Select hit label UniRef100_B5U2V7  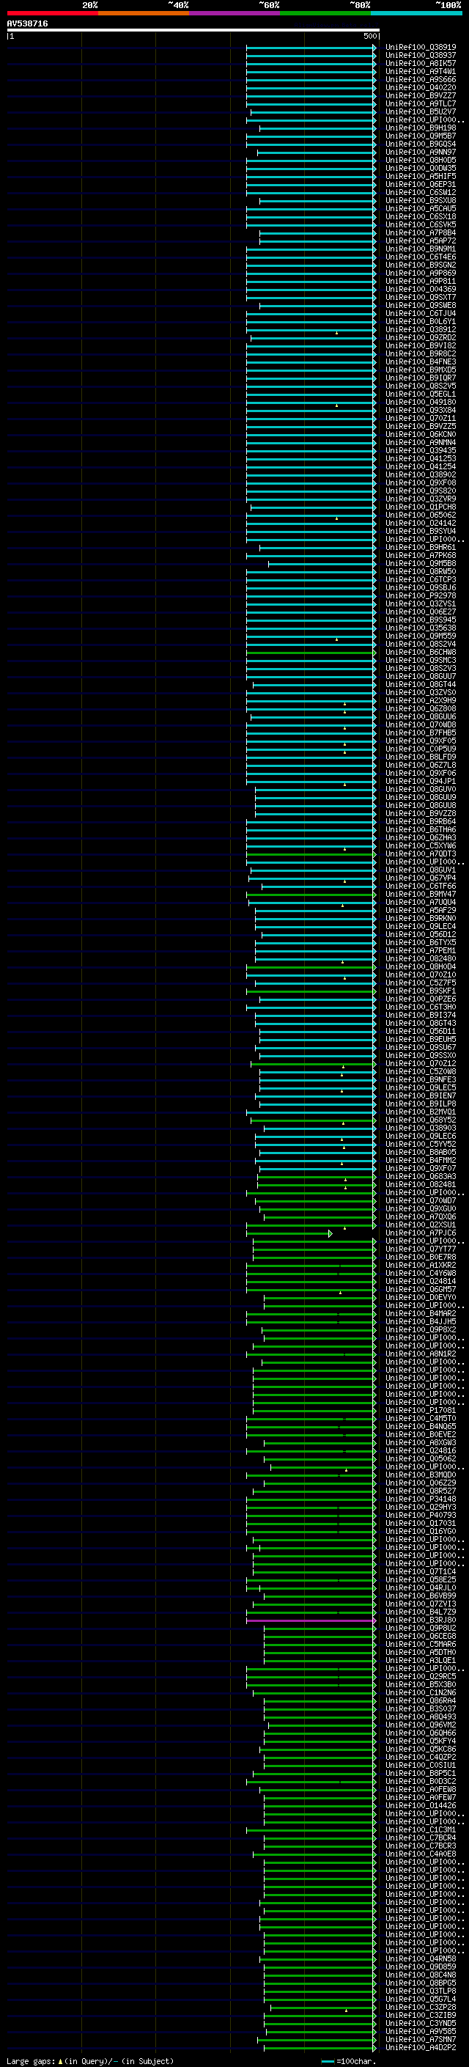[420, 111]
